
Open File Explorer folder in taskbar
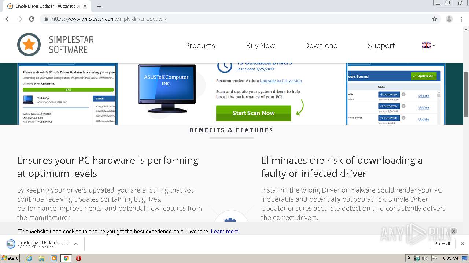41,258
